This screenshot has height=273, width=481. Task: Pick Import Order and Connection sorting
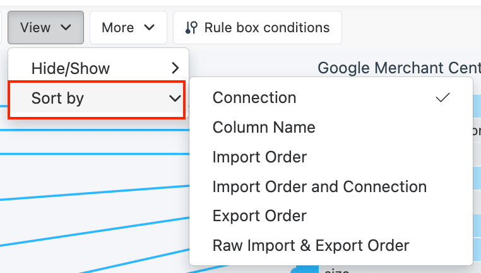pos(319,187)
